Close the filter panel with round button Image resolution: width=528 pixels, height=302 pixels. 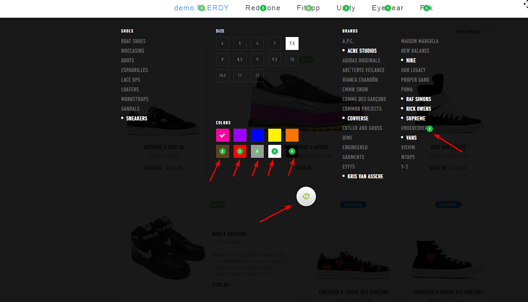click(x=306, y=197)
